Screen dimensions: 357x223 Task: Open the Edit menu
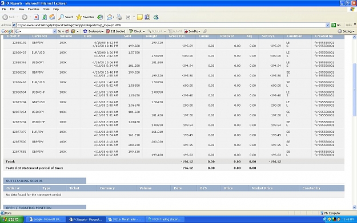tap(13, 9)
